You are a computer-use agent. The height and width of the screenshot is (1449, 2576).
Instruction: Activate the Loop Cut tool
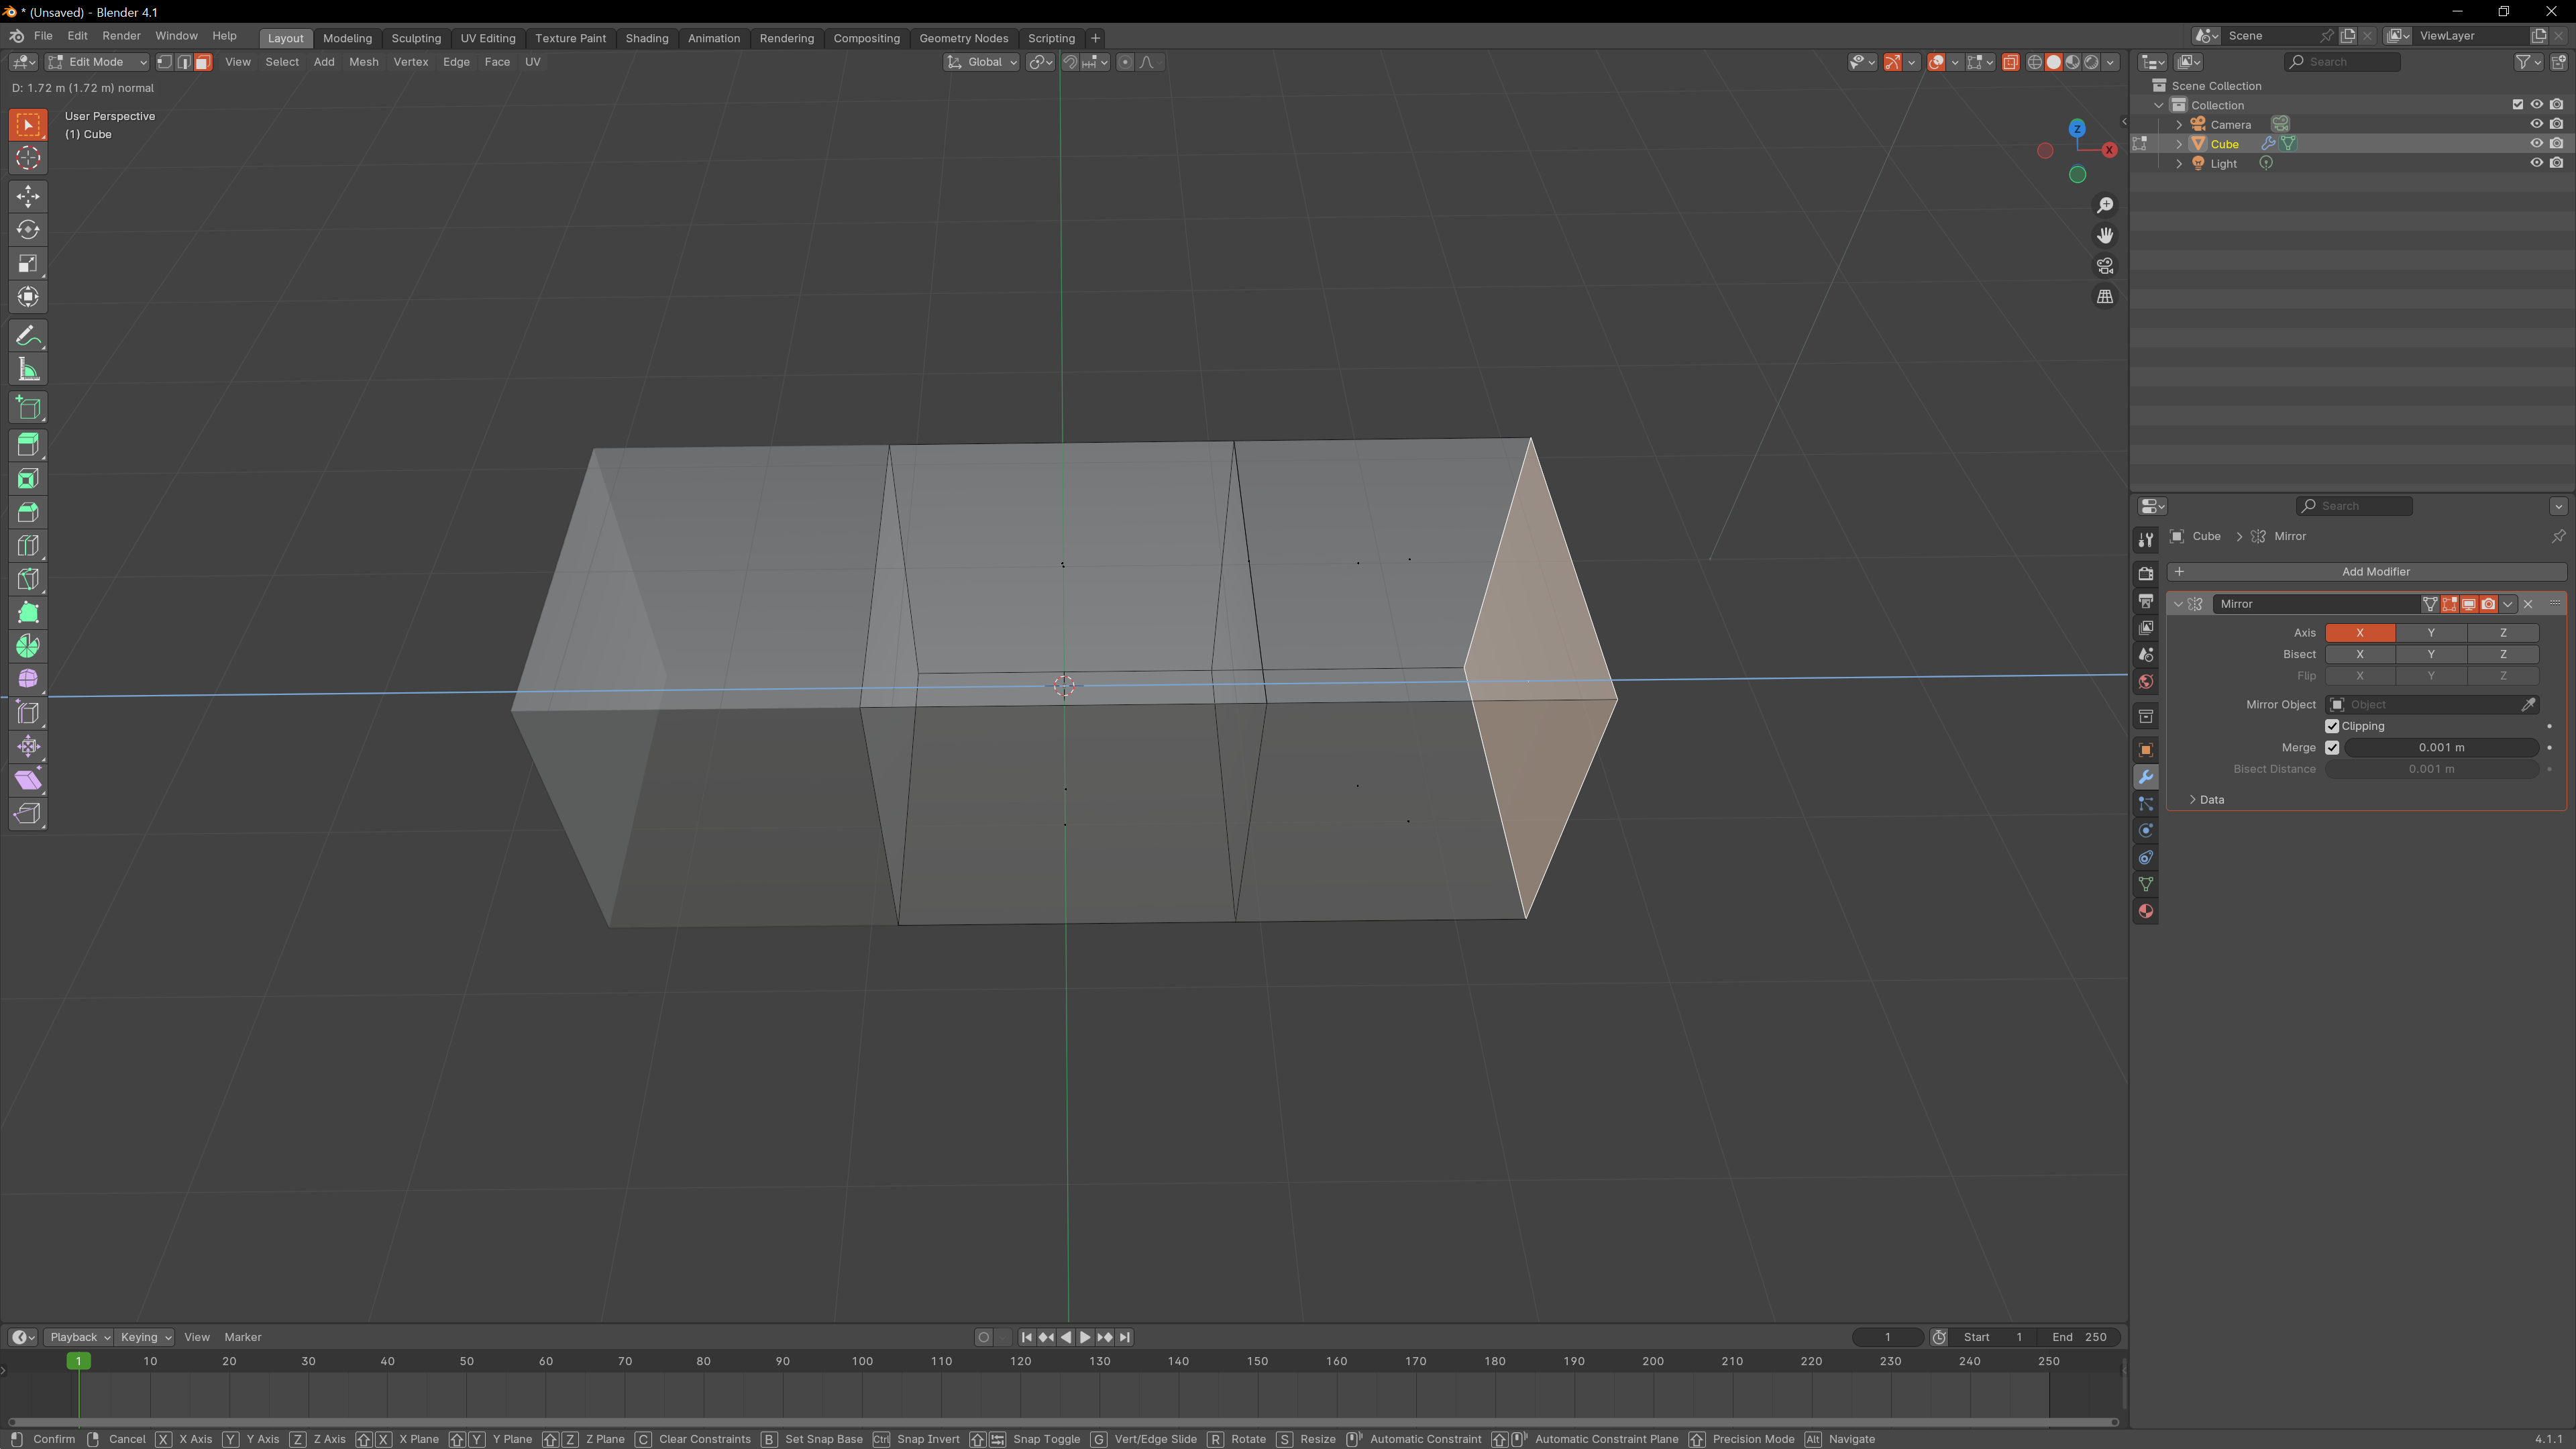pos(28,546)
